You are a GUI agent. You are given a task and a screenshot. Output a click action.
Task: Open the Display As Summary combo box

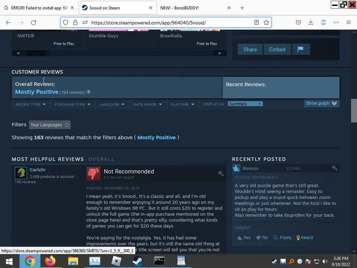pyautogui.click(x=245, y=104)
